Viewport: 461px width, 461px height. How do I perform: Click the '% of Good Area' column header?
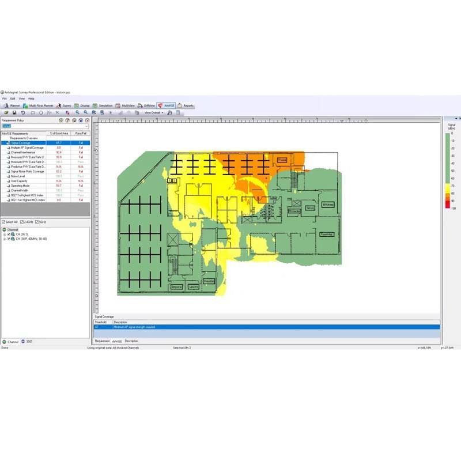[x=59, y=134]
